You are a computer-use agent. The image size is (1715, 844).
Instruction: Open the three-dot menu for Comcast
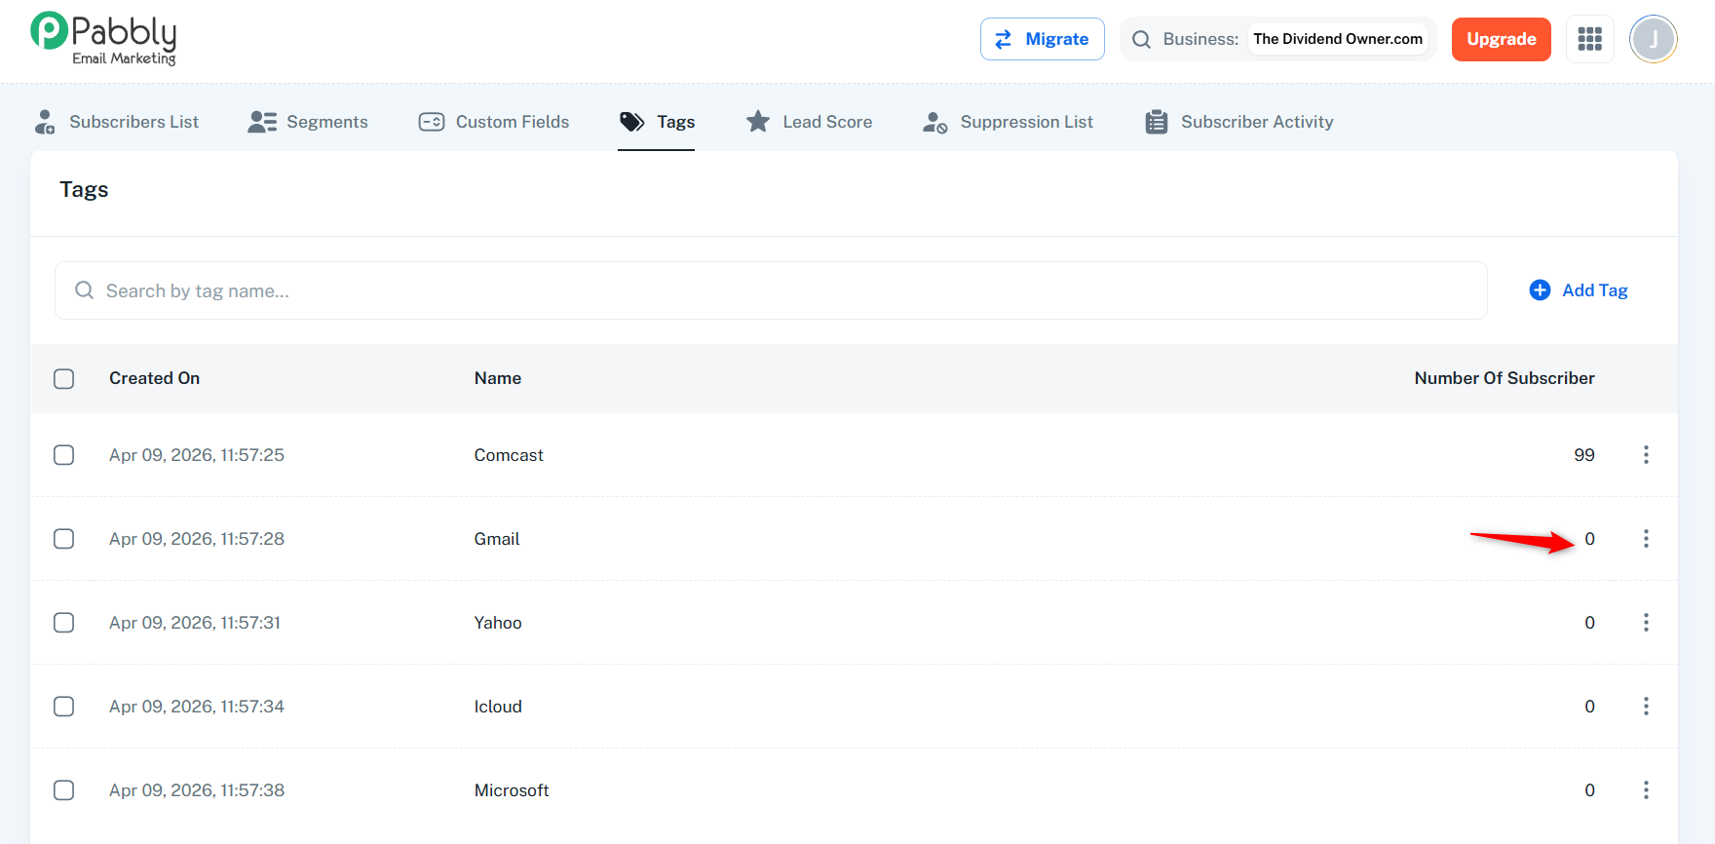[1646, 455]
